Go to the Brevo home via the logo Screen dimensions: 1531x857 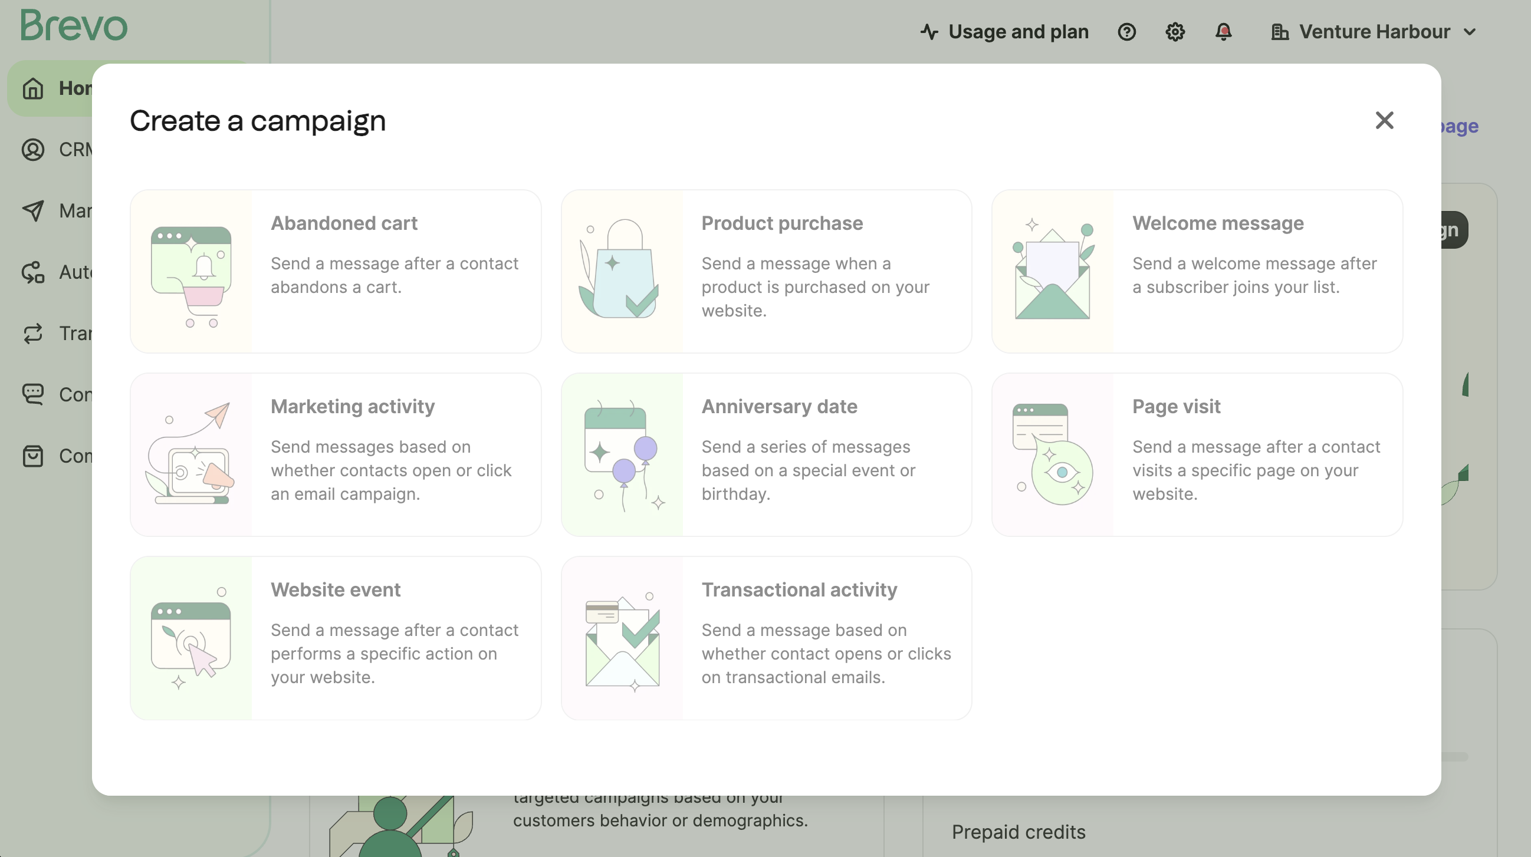pos(74,25)
